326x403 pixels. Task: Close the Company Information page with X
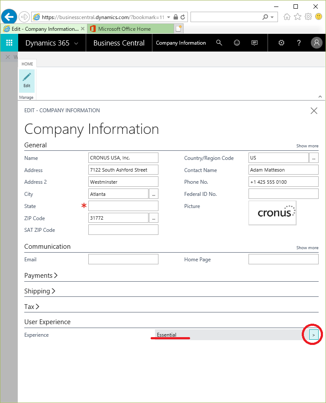tap(314, 111)
